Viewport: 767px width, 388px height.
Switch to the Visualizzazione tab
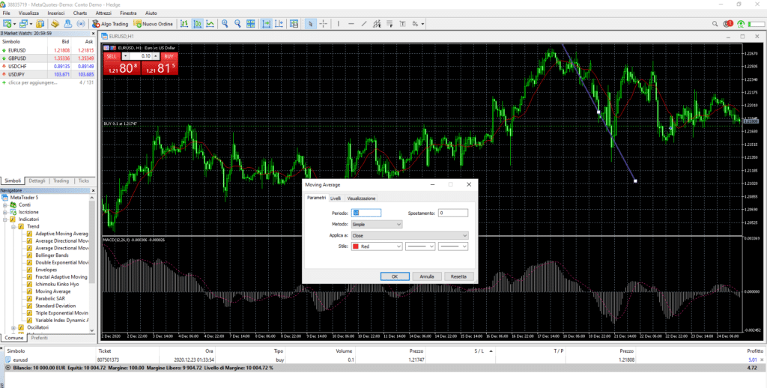click(x=361, y=198)
